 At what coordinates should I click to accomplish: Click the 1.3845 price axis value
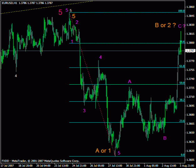pos(190,16)
